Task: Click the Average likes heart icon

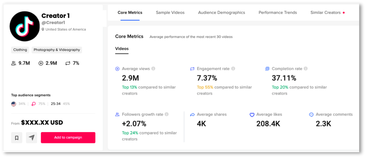Action: click(252, 115)
